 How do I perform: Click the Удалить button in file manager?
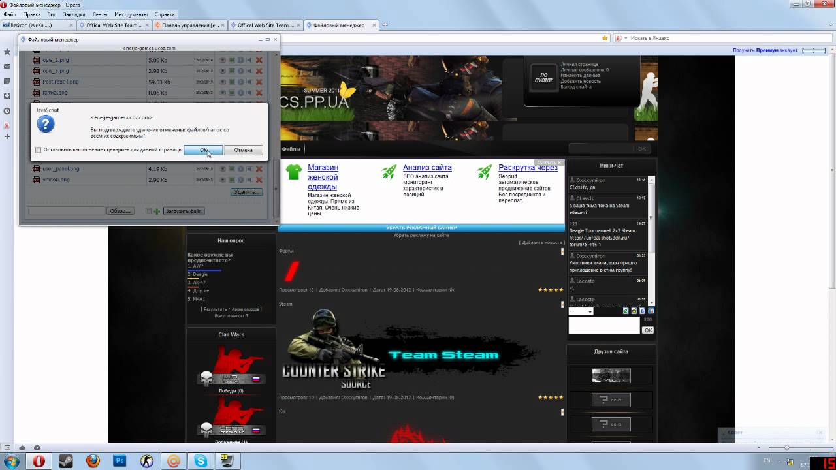(x=247, y=192)
